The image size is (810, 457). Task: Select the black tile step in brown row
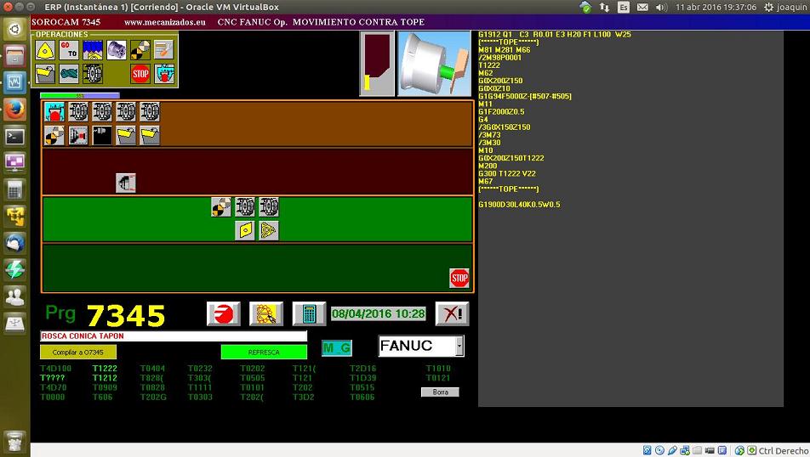[102, 136]
